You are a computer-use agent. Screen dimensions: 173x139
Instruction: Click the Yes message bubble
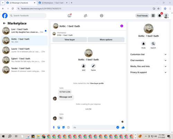[61, 118]
